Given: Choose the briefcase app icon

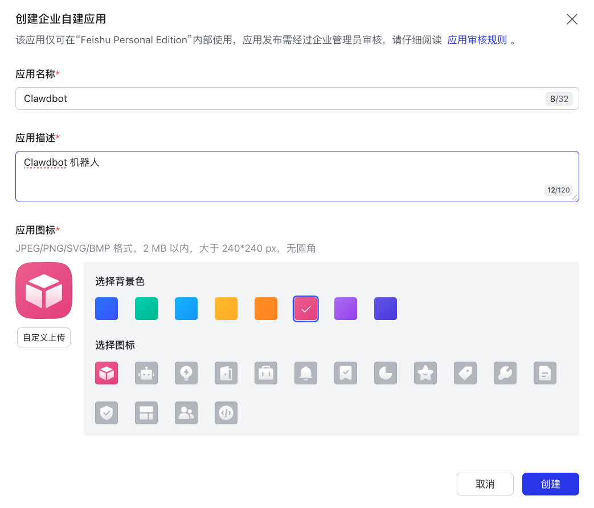Looking at the screenshot, I should tap(266, 373).
